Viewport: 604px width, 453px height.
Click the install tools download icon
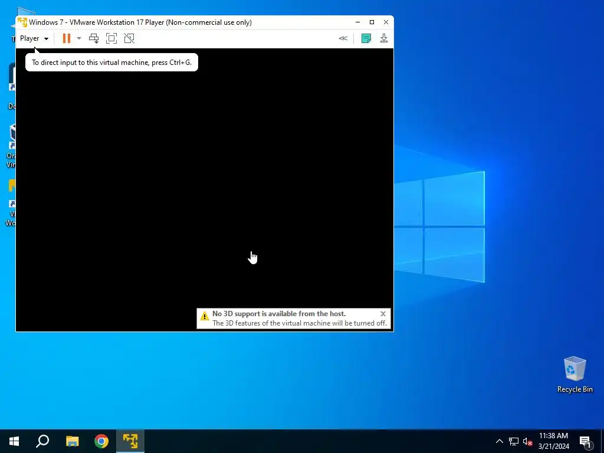pyautogui.click(x=384, y=38)
